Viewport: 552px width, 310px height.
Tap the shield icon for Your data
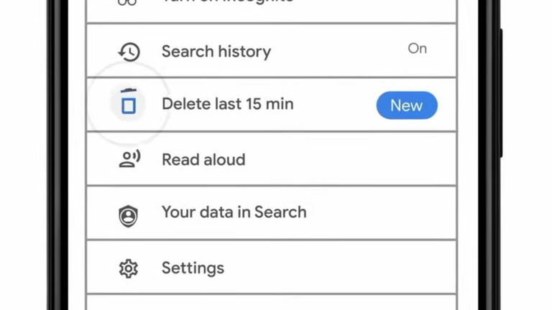click(x=128, y=216)
